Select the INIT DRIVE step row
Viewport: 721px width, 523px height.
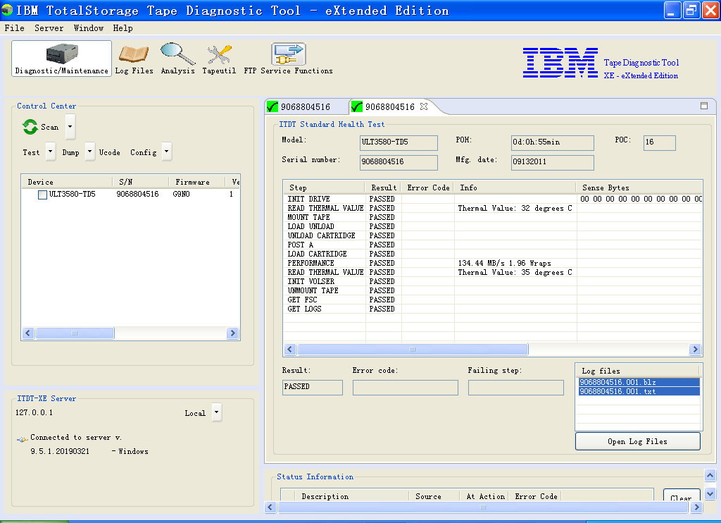493,199
